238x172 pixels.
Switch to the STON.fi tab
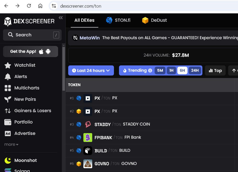click(118, 20)
